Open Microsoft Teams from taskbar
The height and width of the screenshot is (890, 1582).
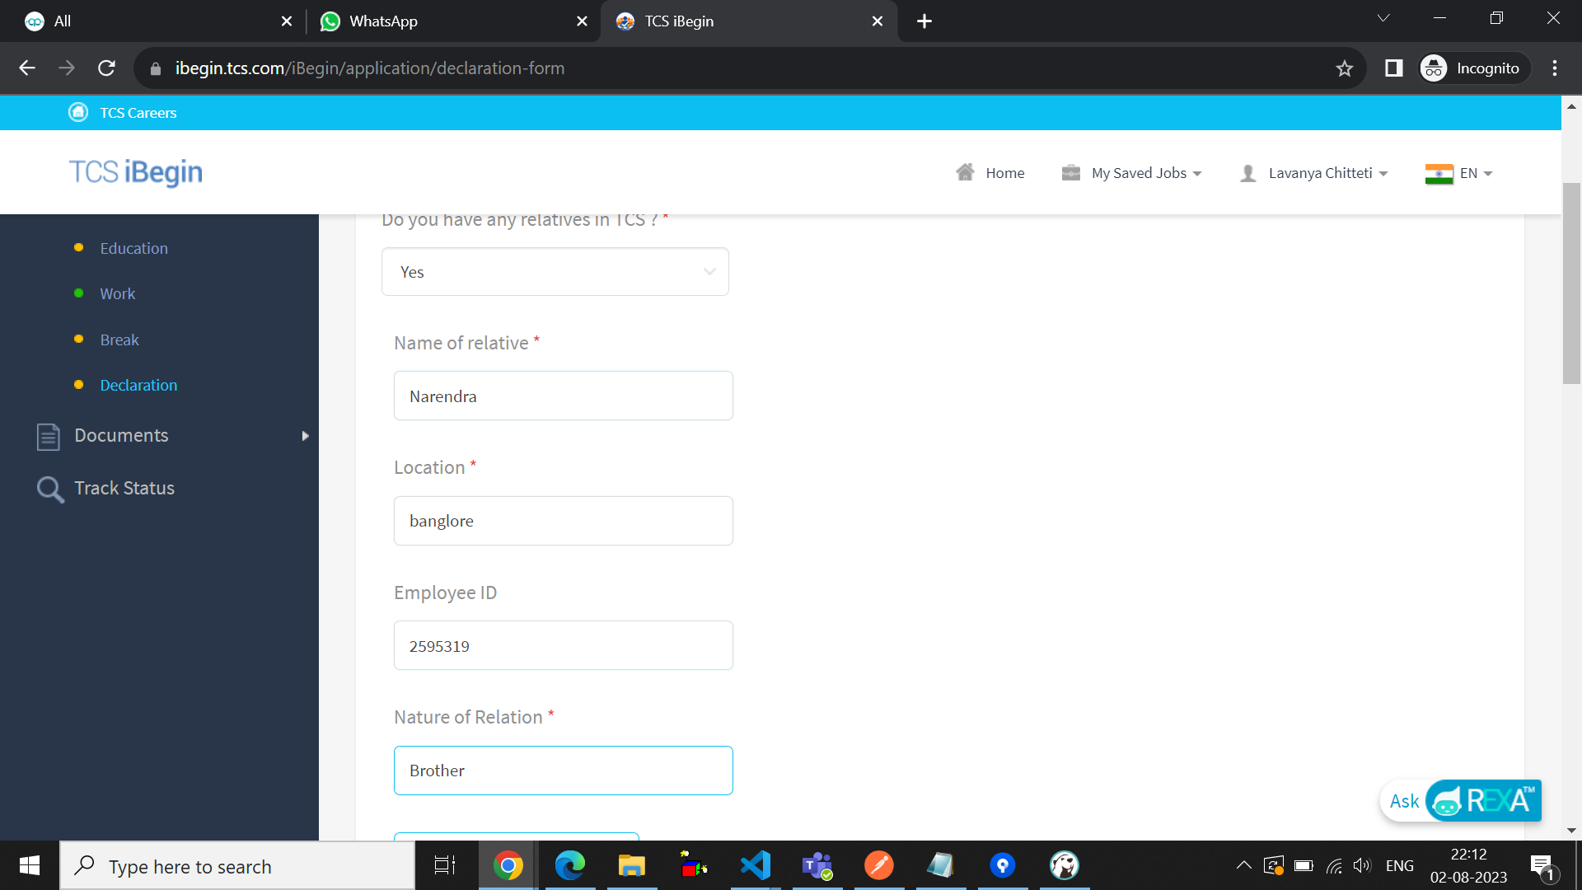pos(817,865)
